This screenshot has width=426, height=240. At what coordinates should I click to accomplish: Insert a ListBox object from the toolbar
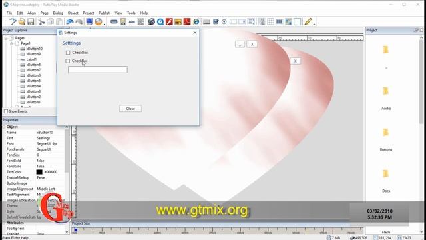tap(252, 22)
